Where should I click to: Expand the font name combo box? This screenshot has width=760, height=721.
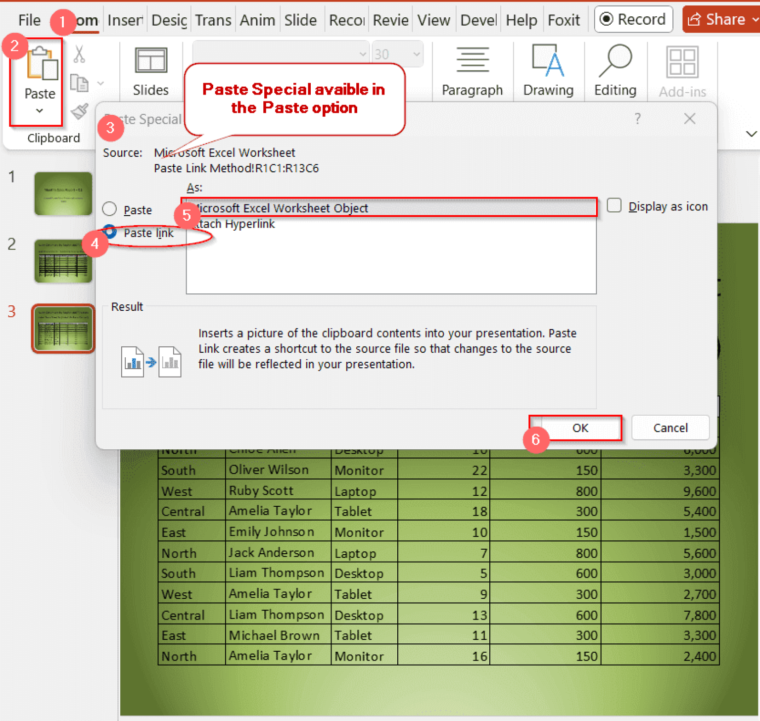click(x=362, y=54)
